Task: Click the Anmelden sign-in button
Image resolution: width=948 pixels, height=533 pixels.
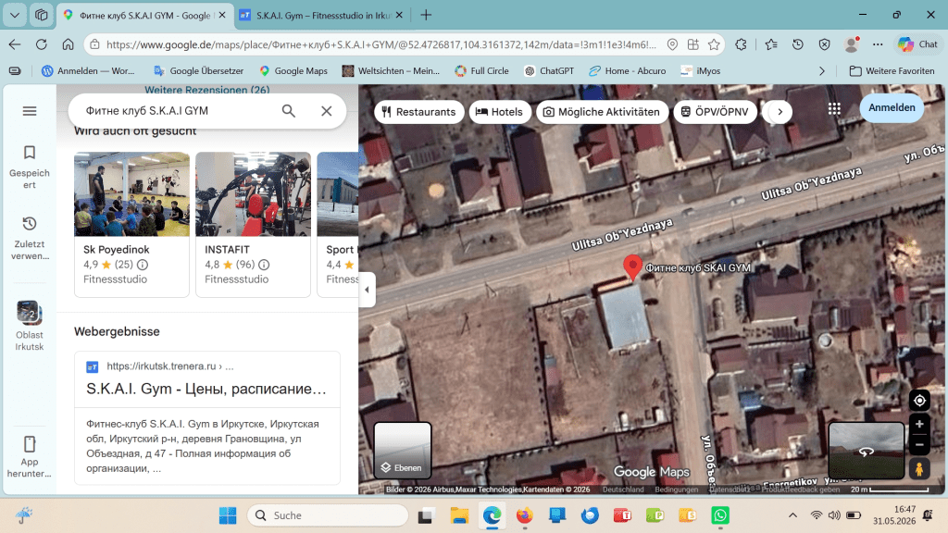Action: 892,107
